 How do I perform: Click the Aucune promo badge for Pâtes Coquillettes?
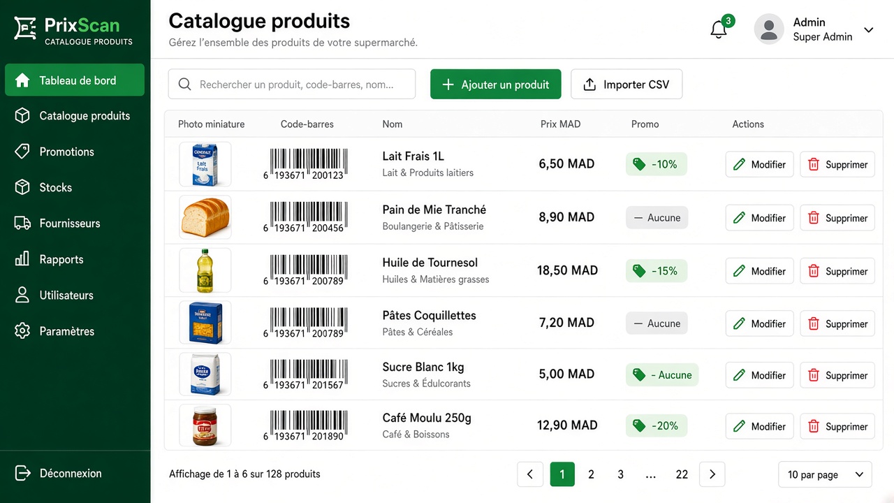pos(657,323)
